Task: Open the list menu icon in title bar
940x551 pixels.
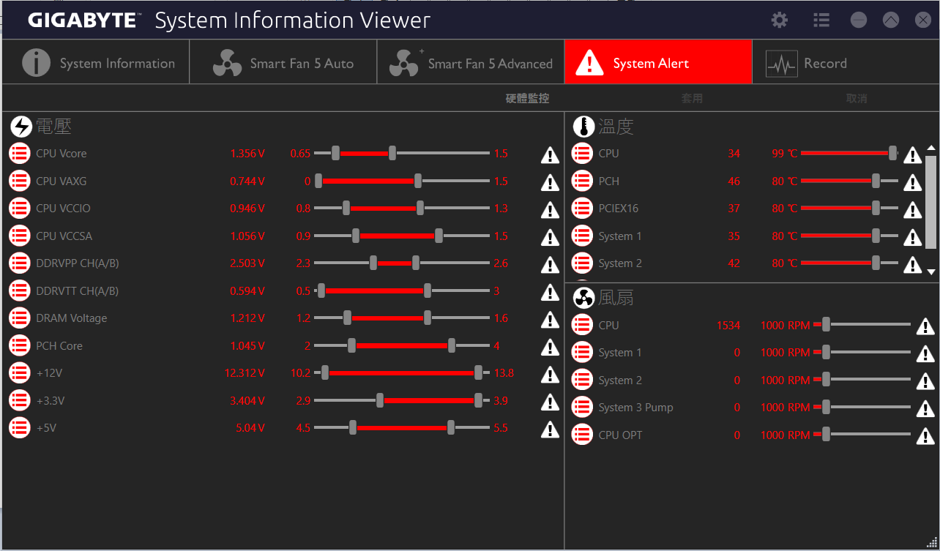Action: [821, 20]
